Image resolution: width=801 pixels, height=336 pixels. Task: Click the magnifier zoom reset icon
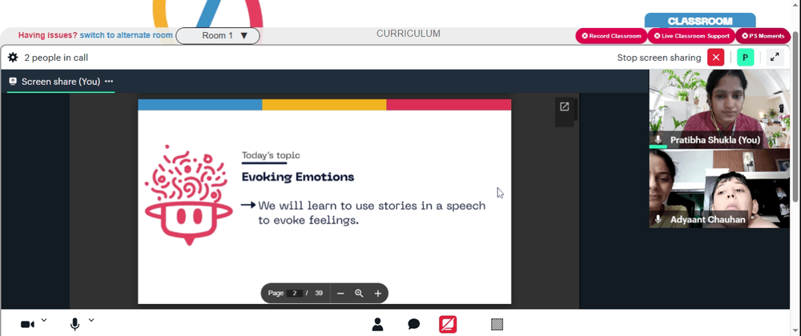click(359, 293)
